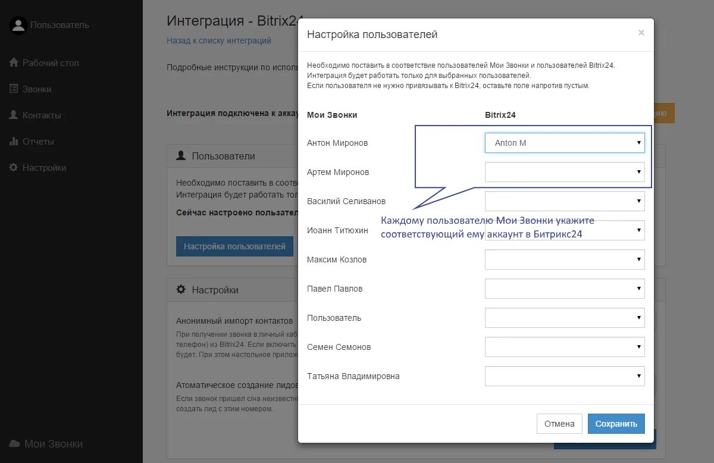Click the Bitrix24 column header
The image size is (714, 463).
point(500,115)
